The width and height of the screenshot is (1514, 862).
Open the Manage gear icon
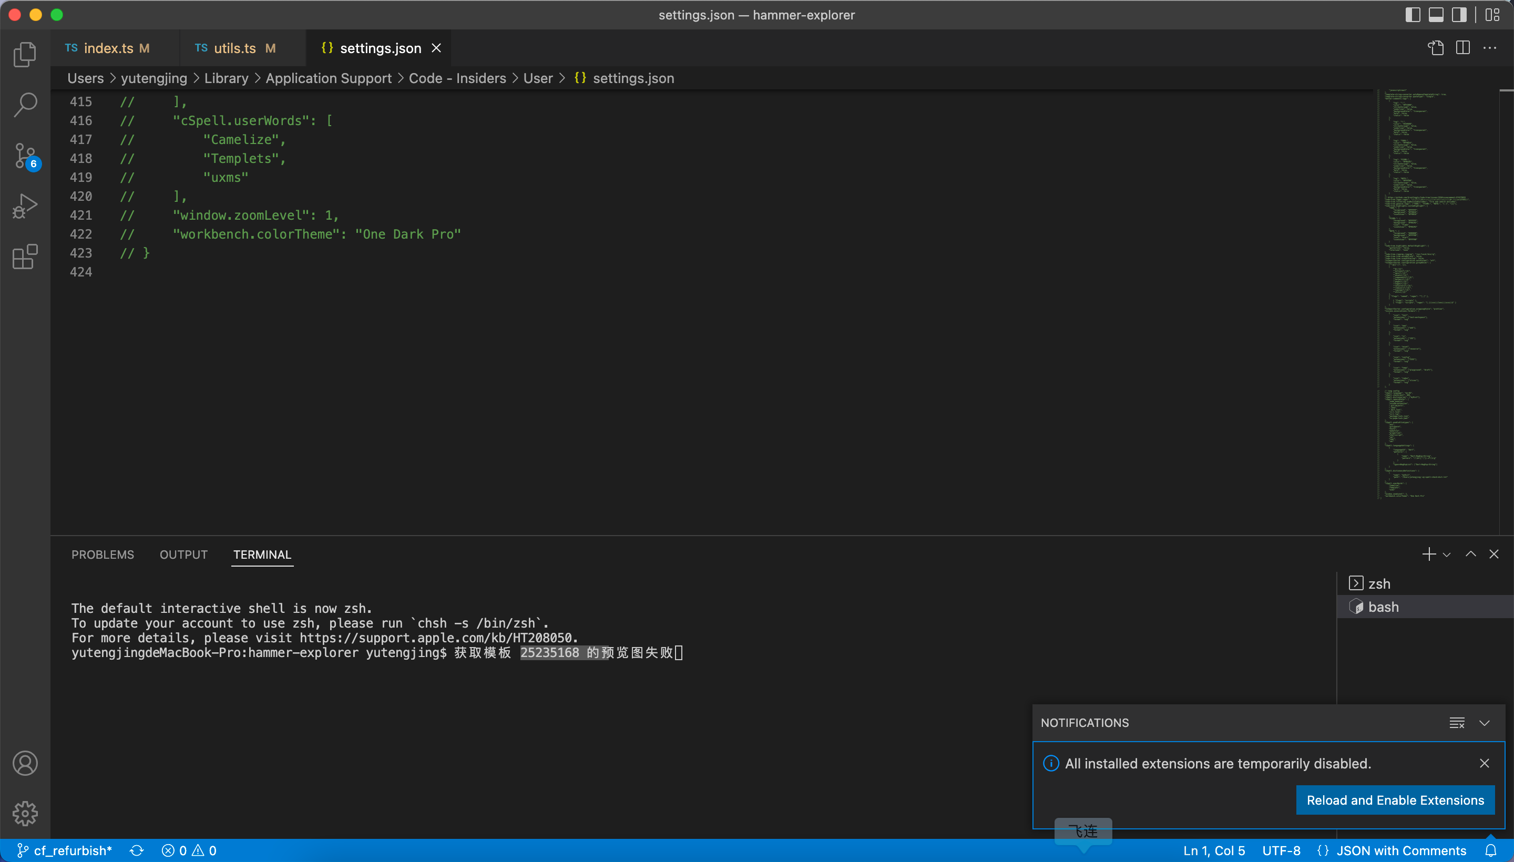click(x=25, y=814)
